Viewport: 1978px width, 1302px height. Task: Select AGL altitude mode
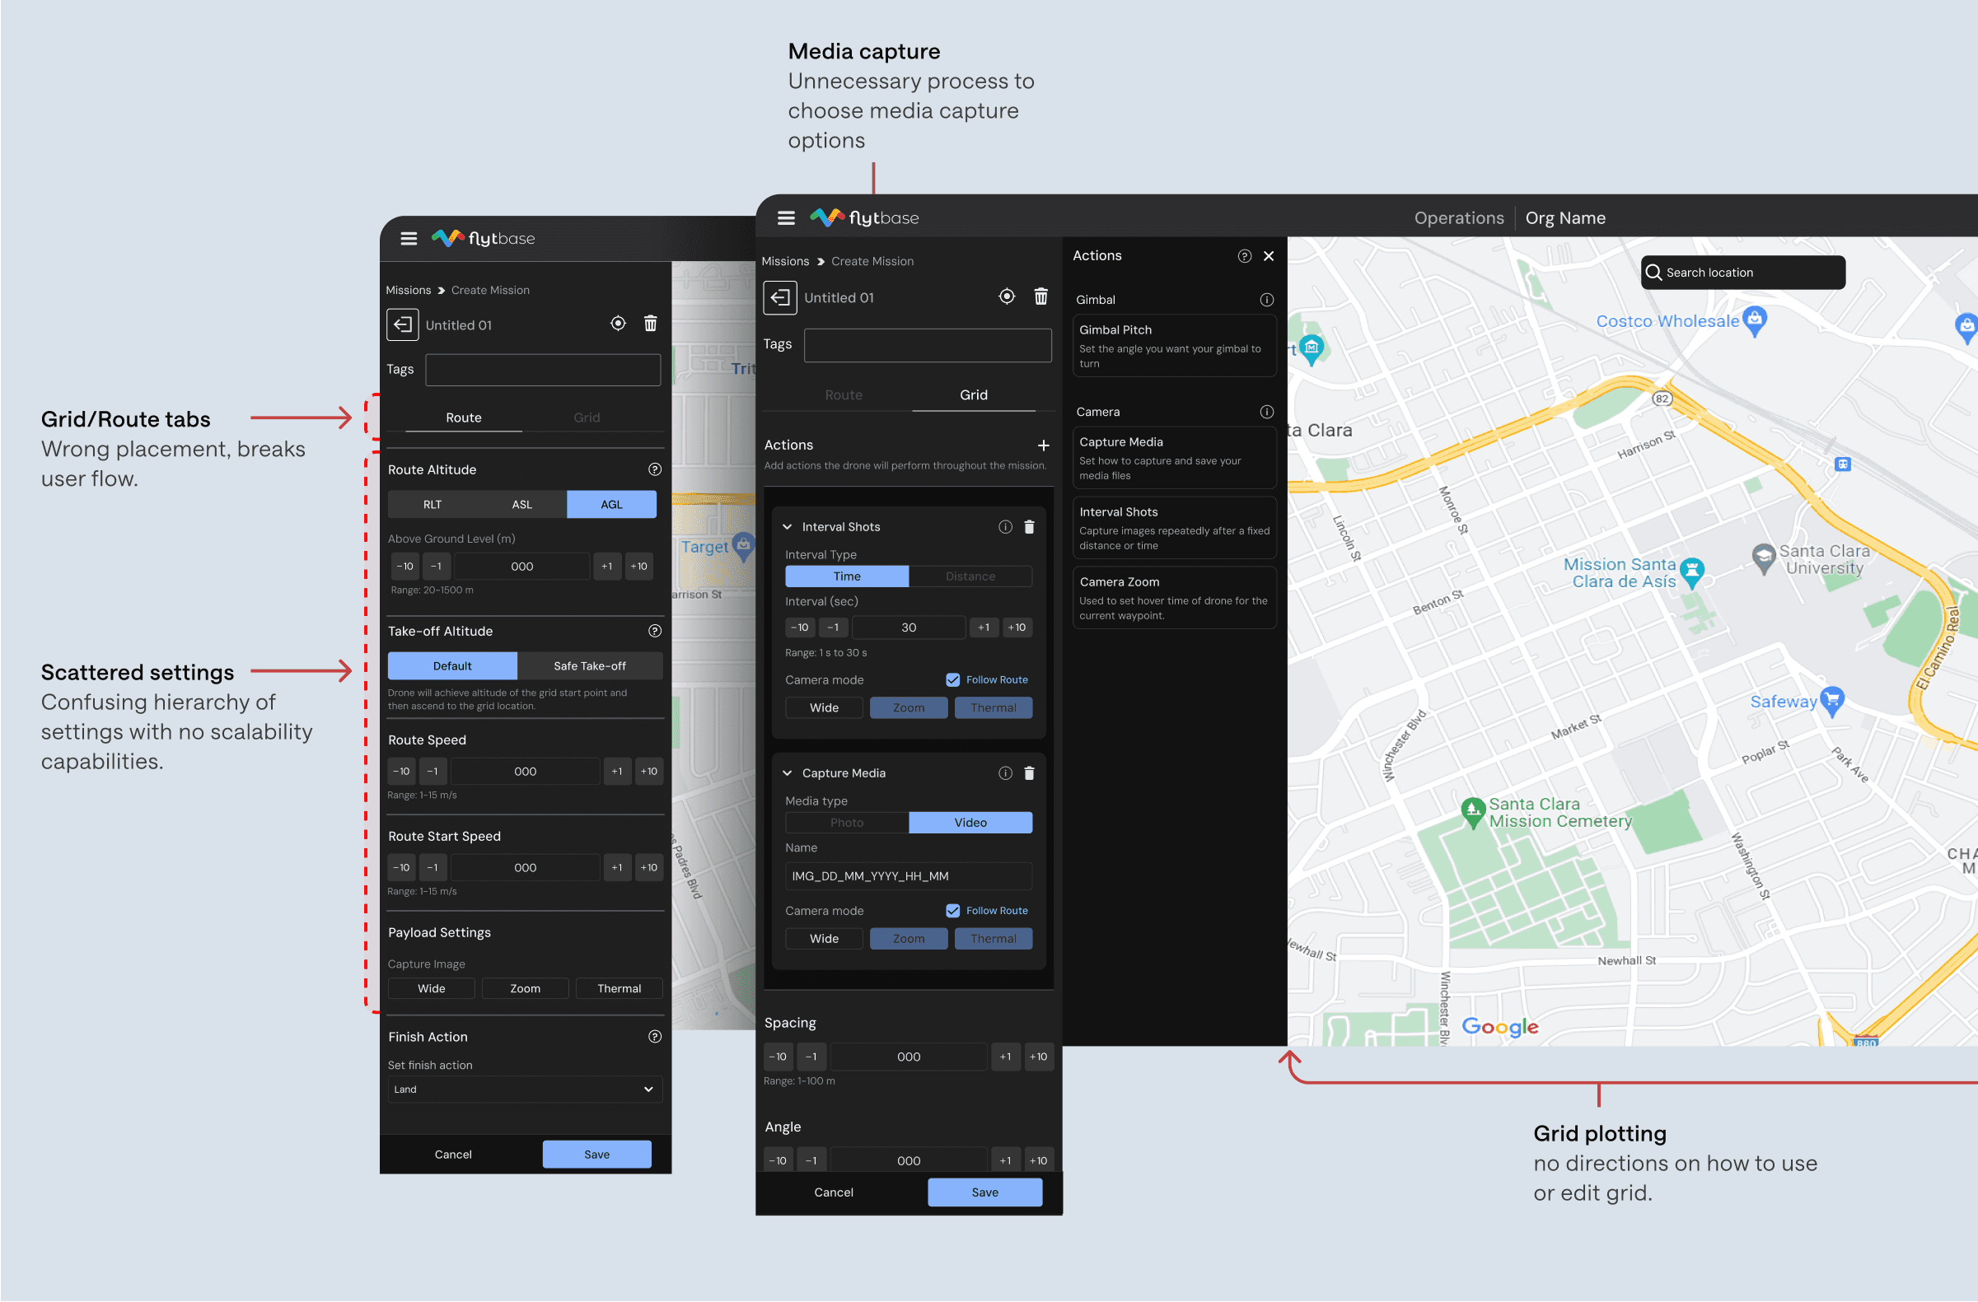pos(610,504)
